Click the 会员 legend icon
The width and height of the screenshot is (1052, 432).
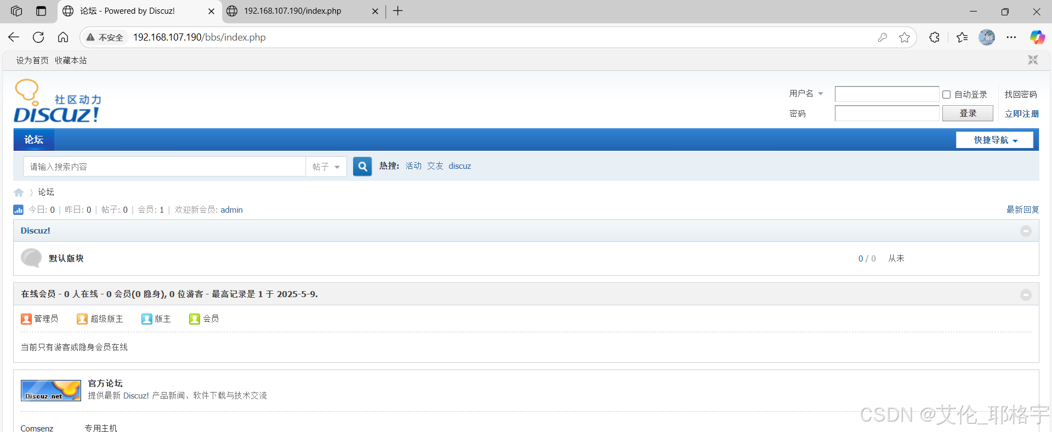(195, 319)
